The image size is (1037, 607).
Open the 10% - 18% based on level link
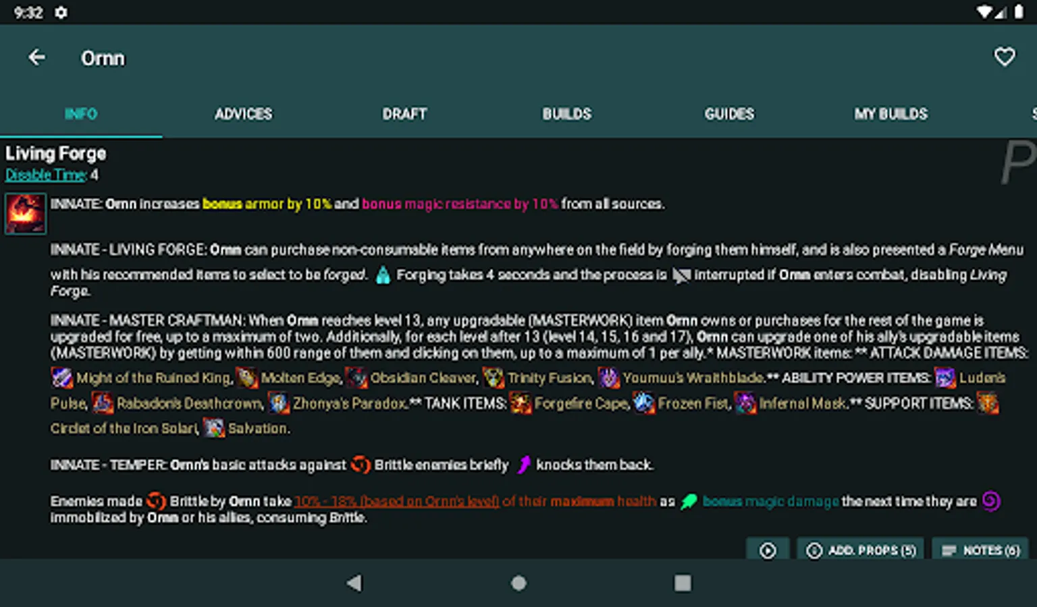(x=397, y=501)
